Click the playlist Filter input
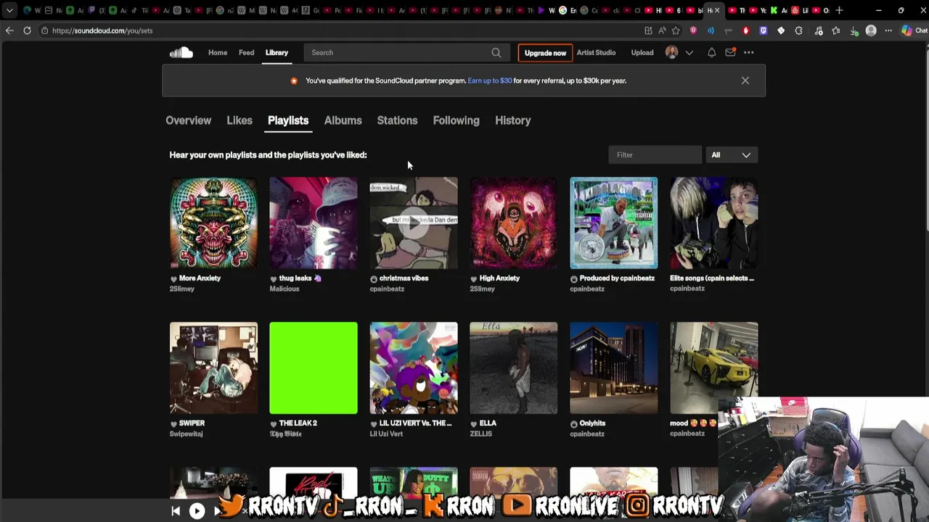The height and width of the screenshot is (522, 929). [655, 155]
